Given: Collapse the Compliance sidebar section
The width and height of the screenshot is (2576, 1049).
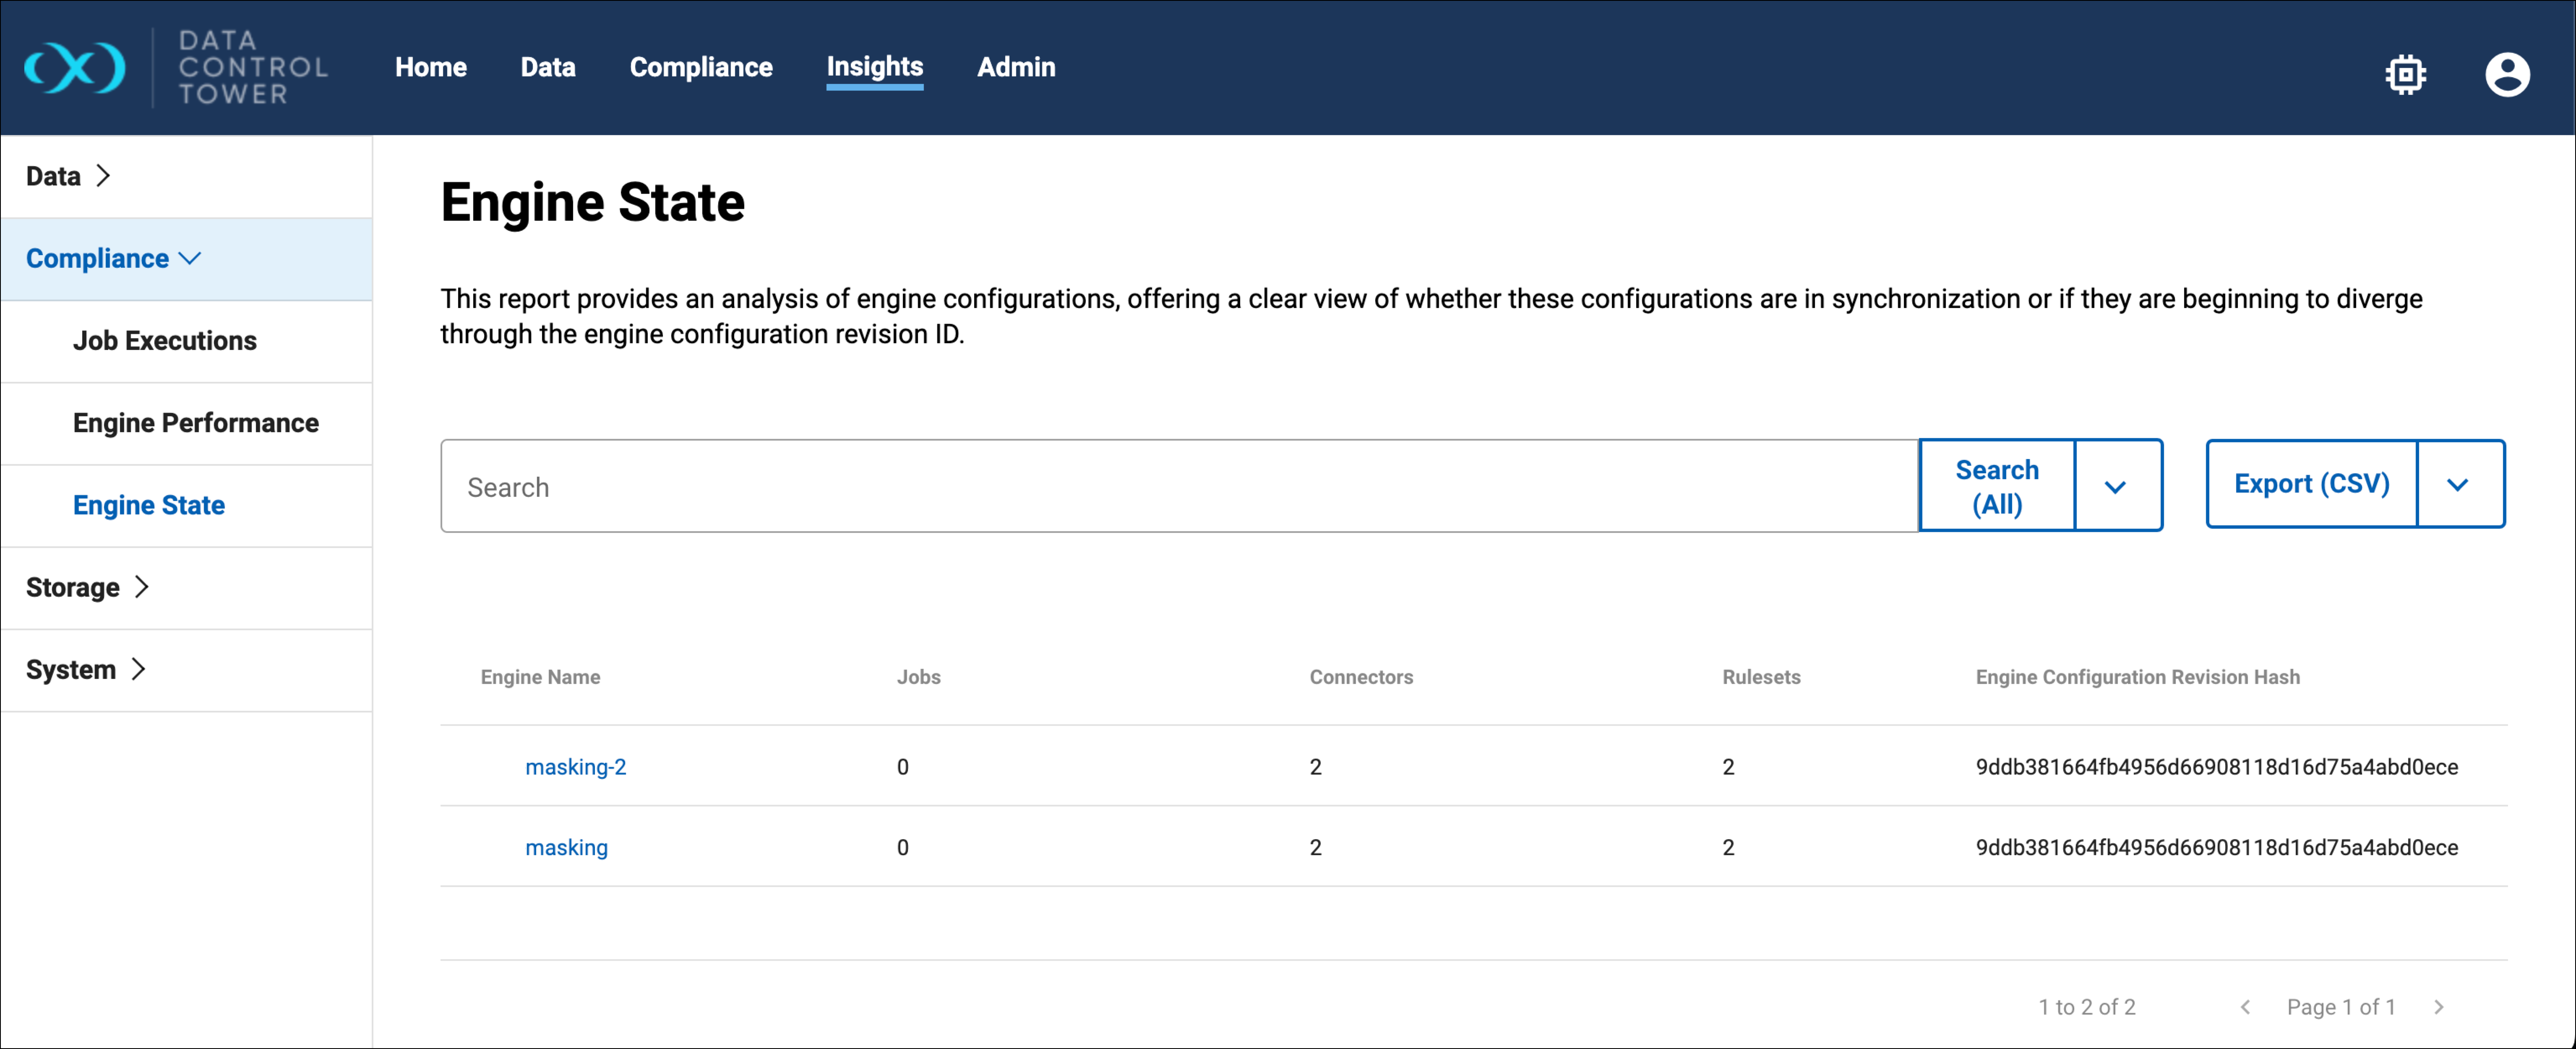Looking at the screenshot, I should pos(113,258).
